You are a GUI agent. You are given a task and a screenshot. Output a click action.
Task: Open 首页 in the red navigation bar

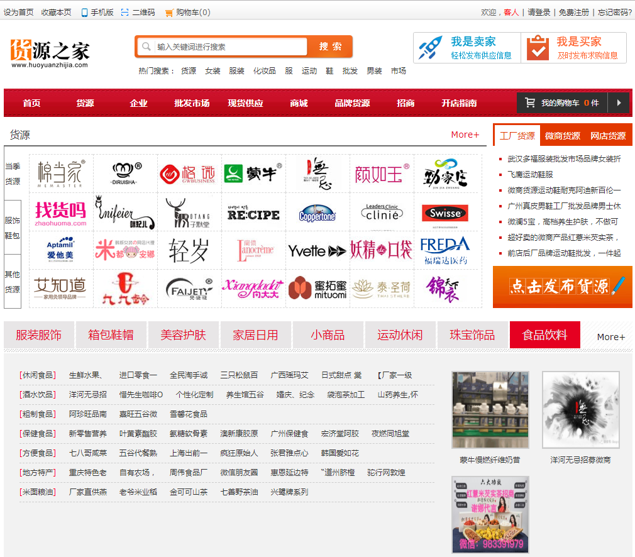pyautogui.click(x=31, y=103)
